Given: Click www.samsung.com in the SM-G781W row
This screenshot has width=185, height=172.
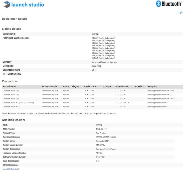Looking at the screenshot, I should coord(50,107).
